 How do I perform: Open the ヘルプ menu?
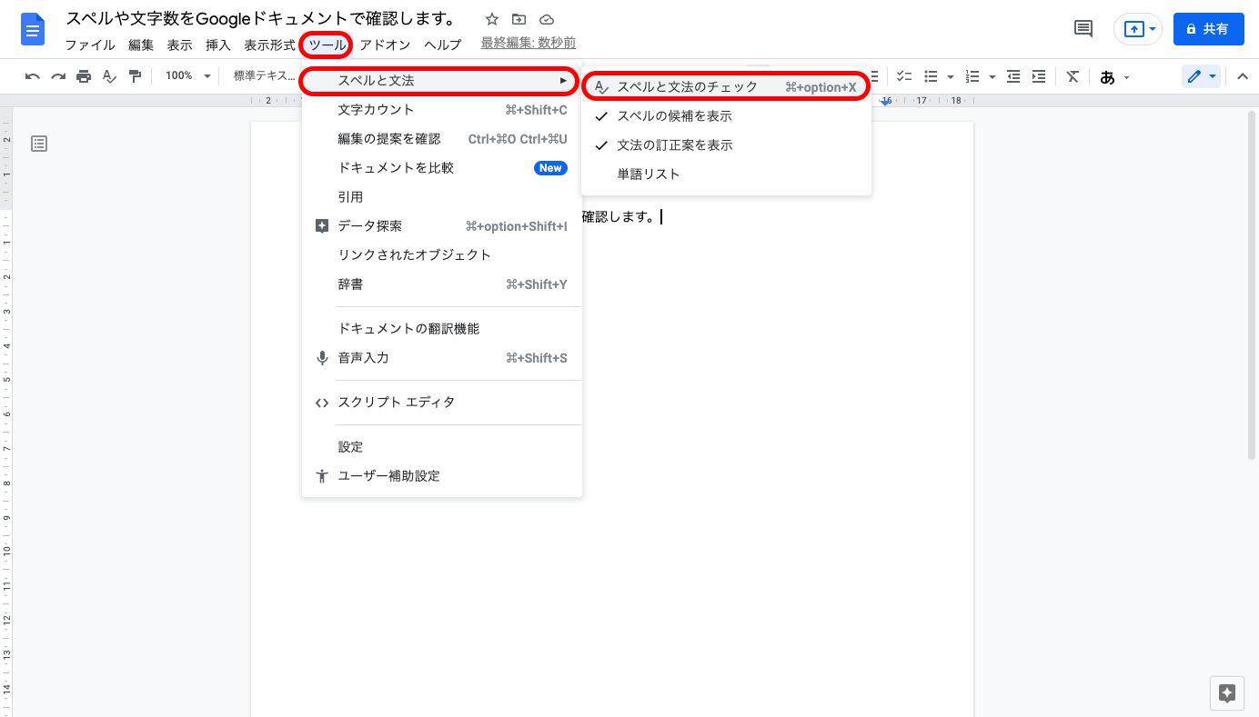click(443, 45)
